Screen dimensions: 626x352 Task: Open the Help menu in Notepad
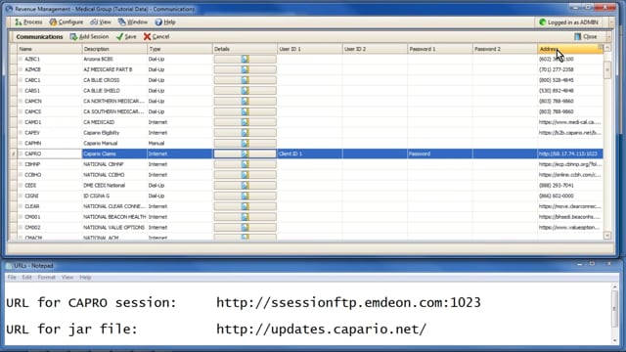85,278
